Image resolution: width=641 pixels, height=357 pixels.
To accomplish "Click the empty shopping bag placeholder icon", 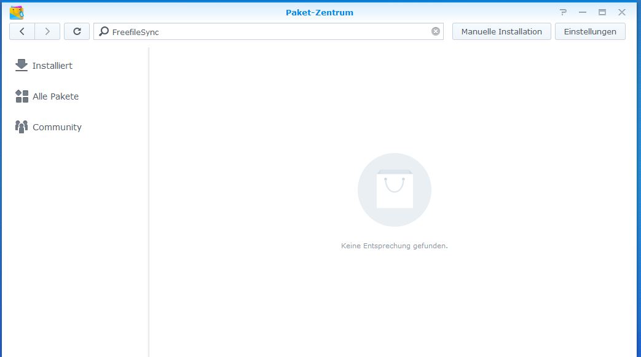I will coord(395,190).
